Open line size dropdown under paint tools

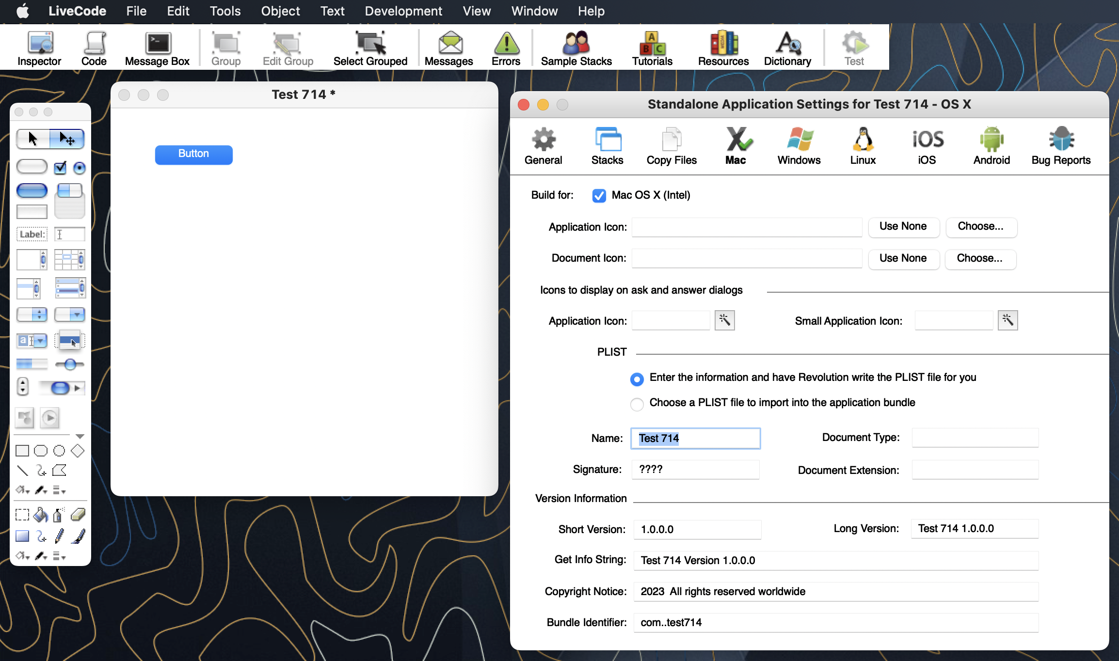point(59,556)
